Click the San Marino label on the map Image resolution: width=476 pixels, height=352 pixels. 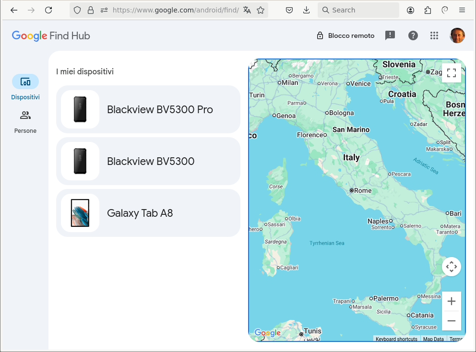point(351,129)
